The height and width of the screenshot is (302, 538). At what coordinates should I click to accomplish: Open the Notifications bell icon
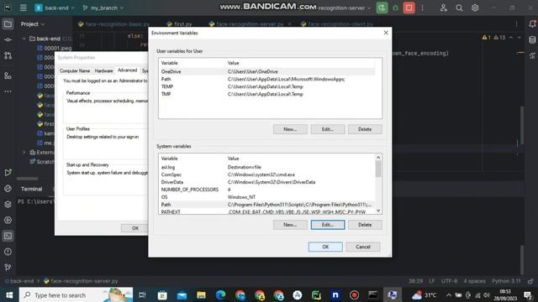[532, 24]
